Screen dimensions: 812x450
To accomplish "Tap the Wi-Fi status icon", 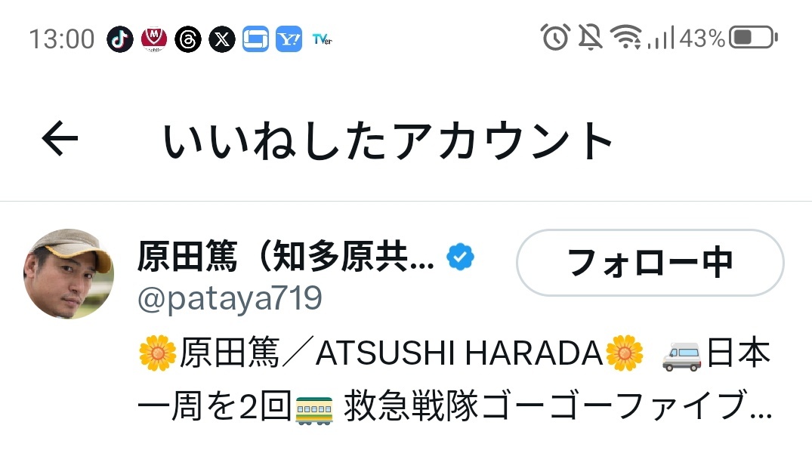I will pyautogui.click(x=625, y=37).
